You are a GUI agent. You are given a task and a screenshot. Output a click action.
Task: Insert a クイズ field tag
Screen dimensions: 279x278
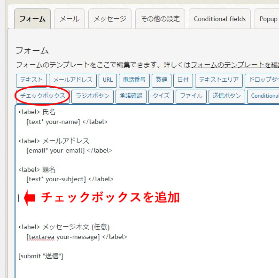coord(161,97)
